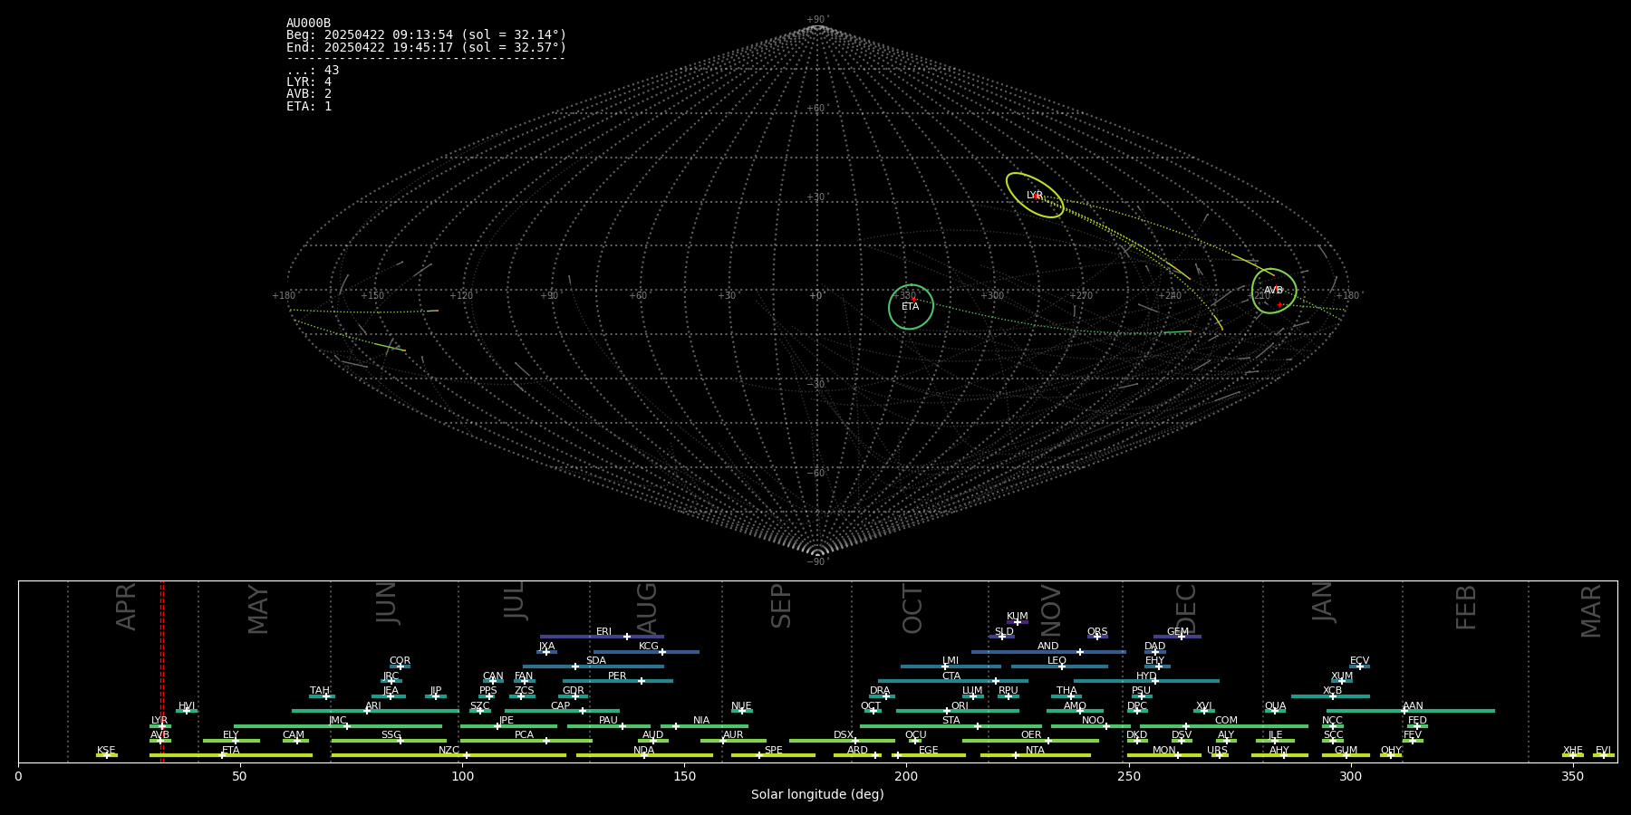This screenshot has width=1631, height=815.
Task: Select the HVI shower marker in the timeline
Action: [x=187, y=711]
